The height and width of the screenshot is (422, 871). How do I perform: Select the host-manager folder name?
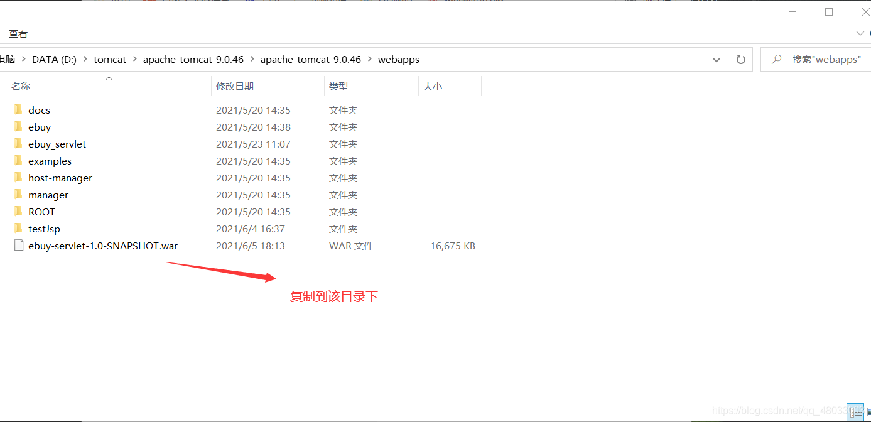click(60, 178)
